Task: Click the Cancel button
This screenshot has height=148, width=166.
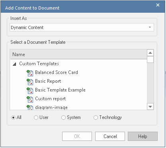Action: click(110, 136)
